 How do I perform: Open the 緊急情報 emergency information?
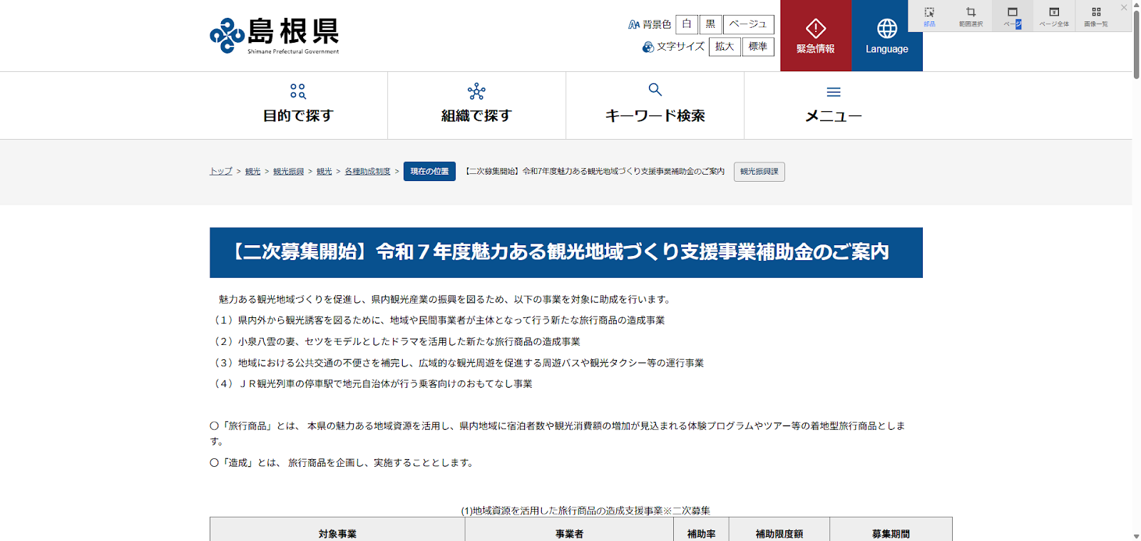[816, 36]
